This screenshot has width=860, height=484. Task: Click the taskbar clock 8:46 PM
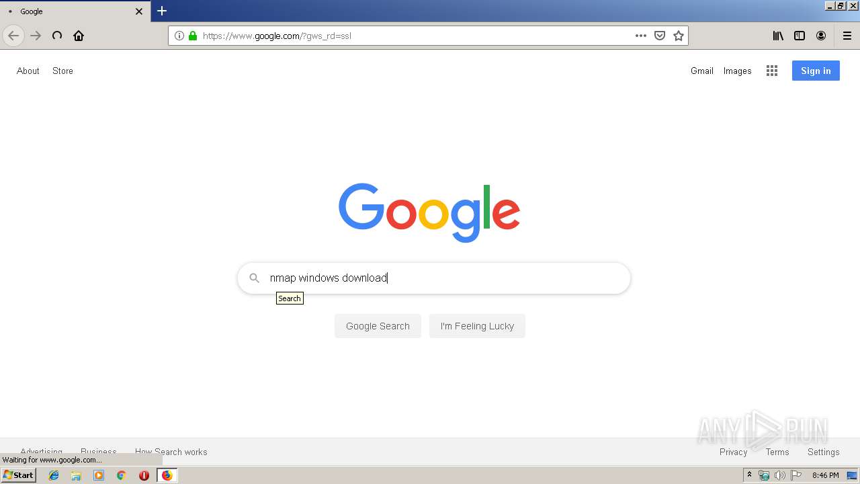click(825, 475)
